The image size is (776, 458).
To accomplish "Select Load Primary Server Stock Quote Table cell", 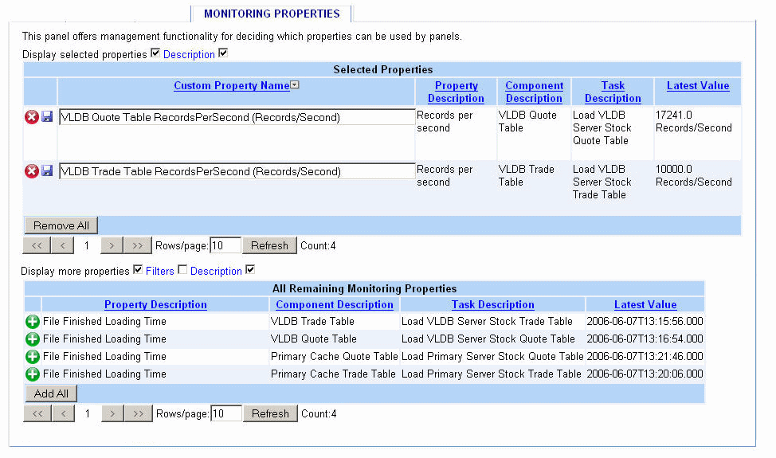I will (x=492, y=356).
